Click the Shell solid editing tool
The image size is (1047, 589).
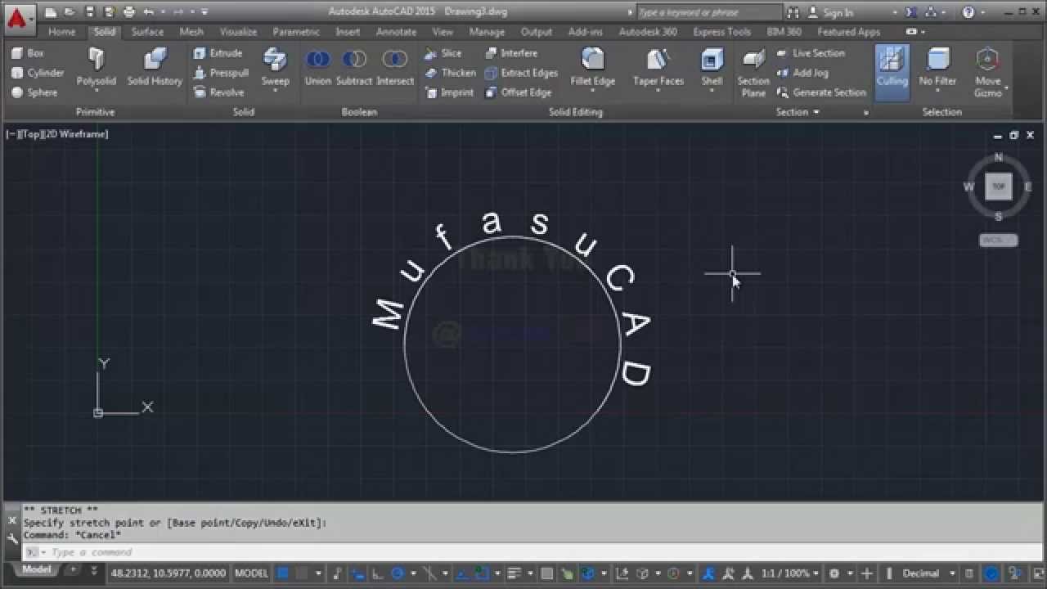712,67
